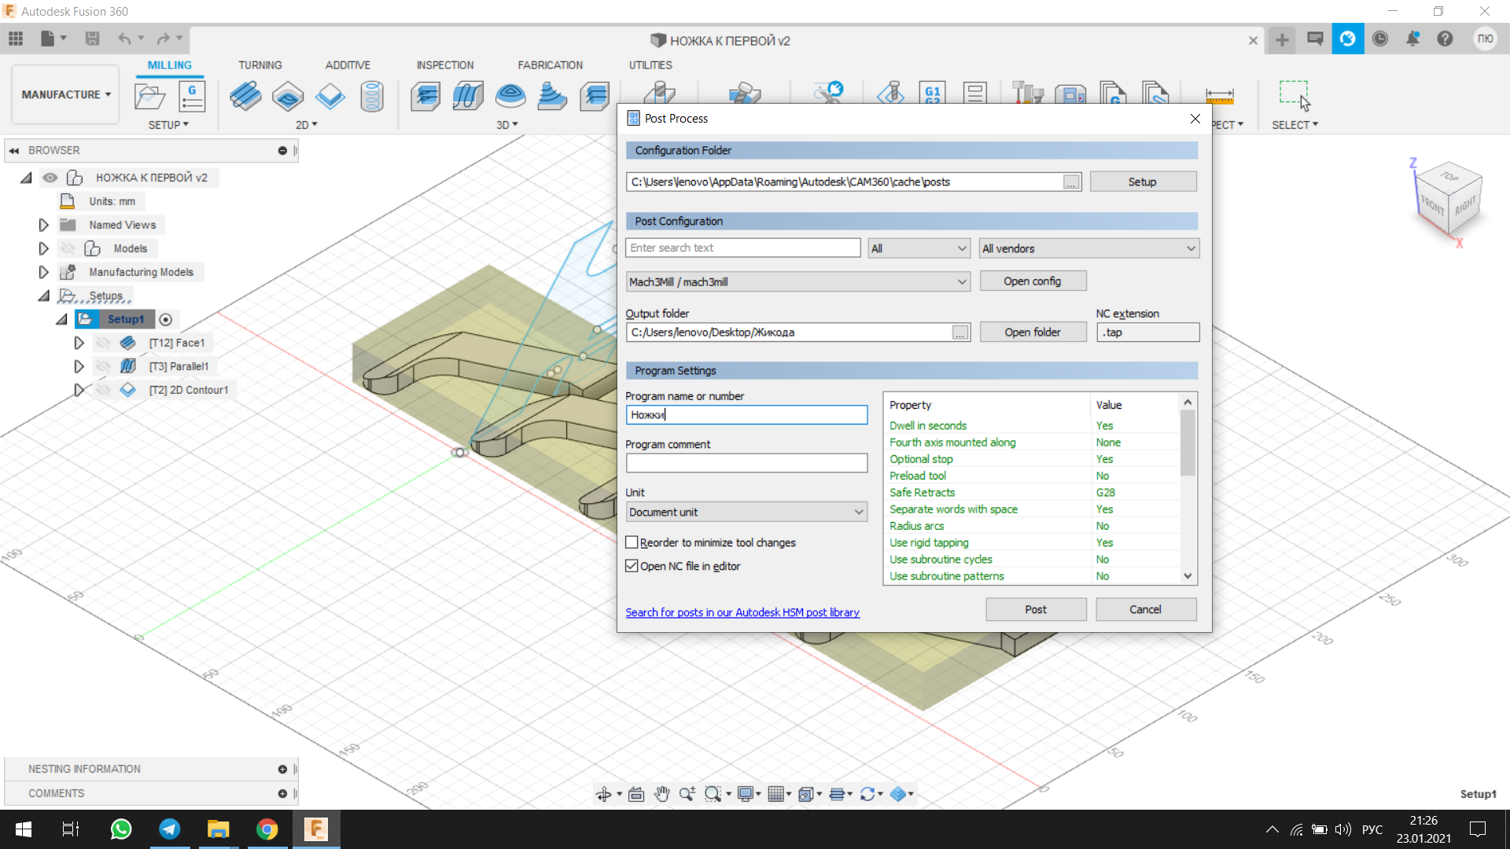Open the NC Program G icon
The height and width of the screenshot is (849, 1510).
(x=192, y=97)
